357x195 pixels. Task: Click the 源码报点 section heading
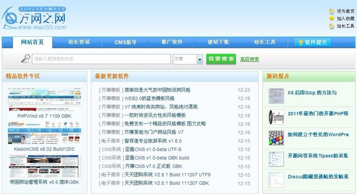click(278, 76)
